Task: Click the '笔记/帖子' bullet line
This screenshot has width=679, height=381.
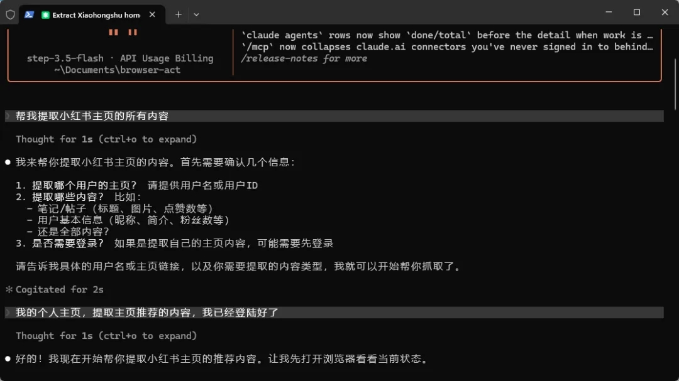Action: (x=119, y=209)
